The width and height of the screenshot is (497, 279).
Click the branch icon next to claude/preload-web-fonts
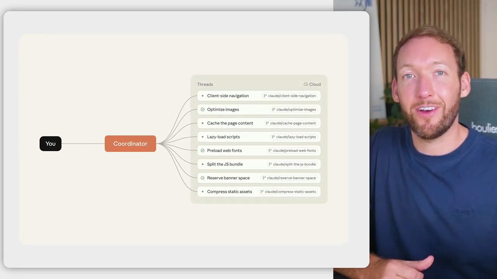(270, 150)
